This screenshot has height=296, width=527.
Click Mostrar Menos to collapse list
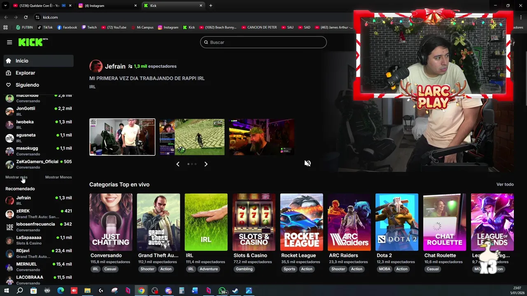(x=58, y=177)
